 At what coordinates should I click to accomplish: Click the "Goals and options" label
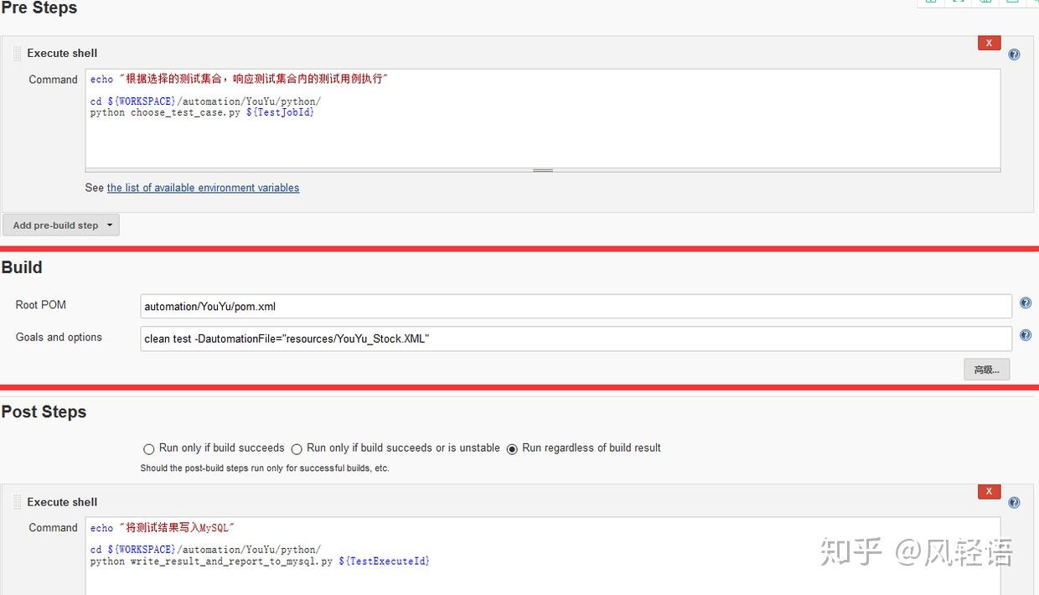click(59, 337)
